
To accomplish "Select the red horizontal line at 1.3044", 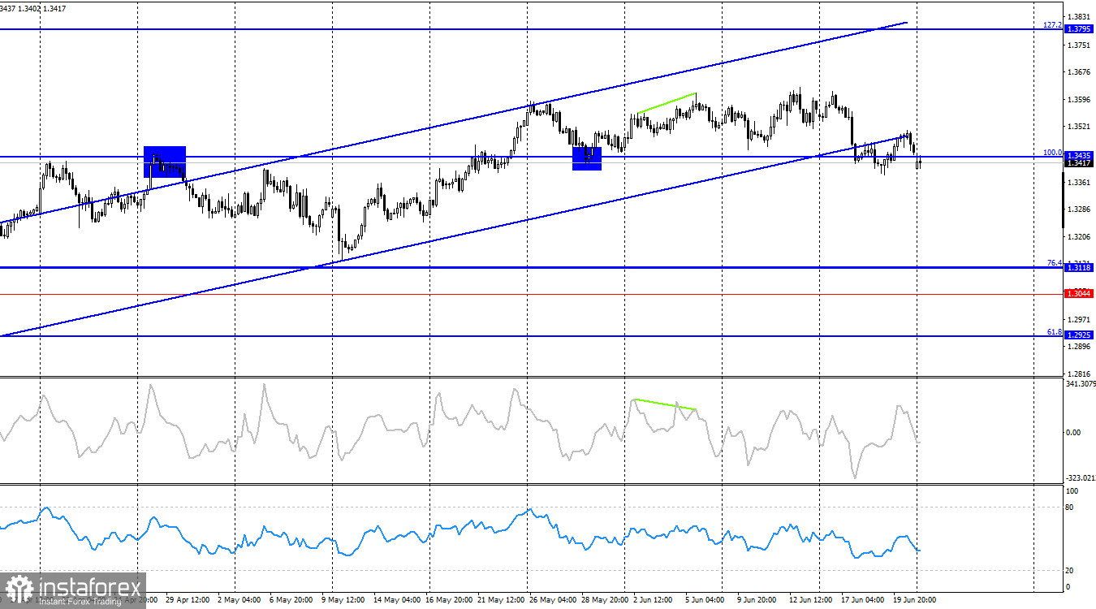I will point(532,293).
